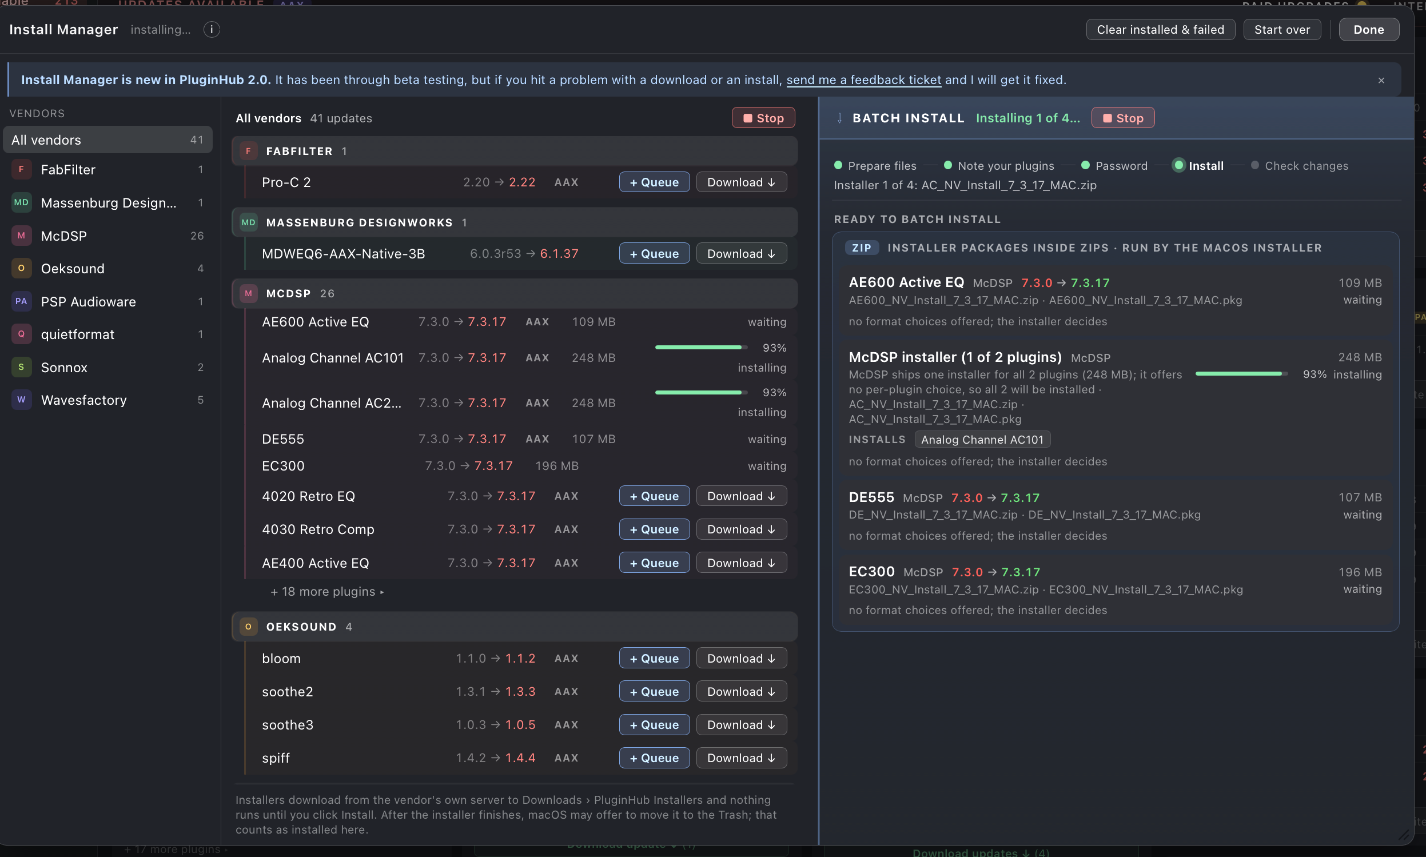Click the Analog Channel AC101 progress bar
The height and width of the screenshot is (857, 1426).
[700, 348]
